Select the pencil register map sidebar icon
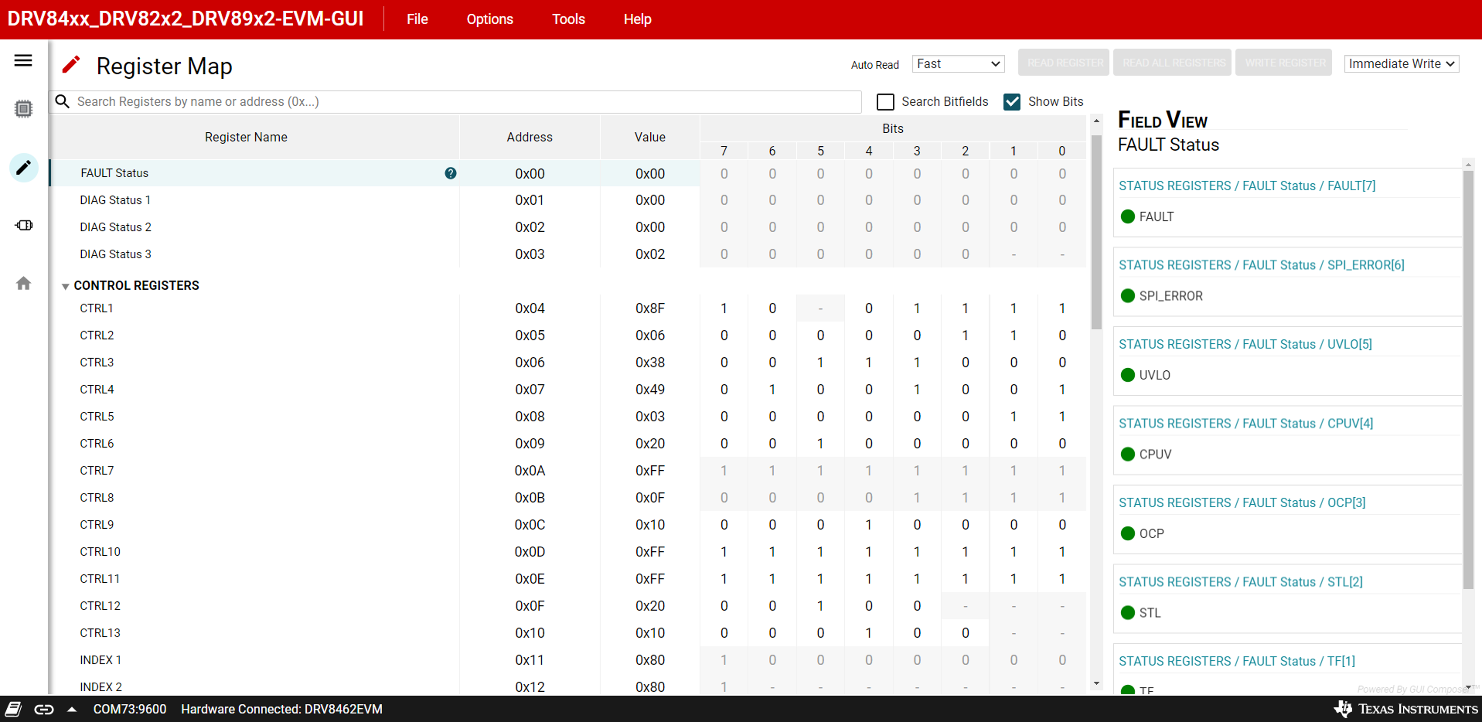 coord(24,168)
